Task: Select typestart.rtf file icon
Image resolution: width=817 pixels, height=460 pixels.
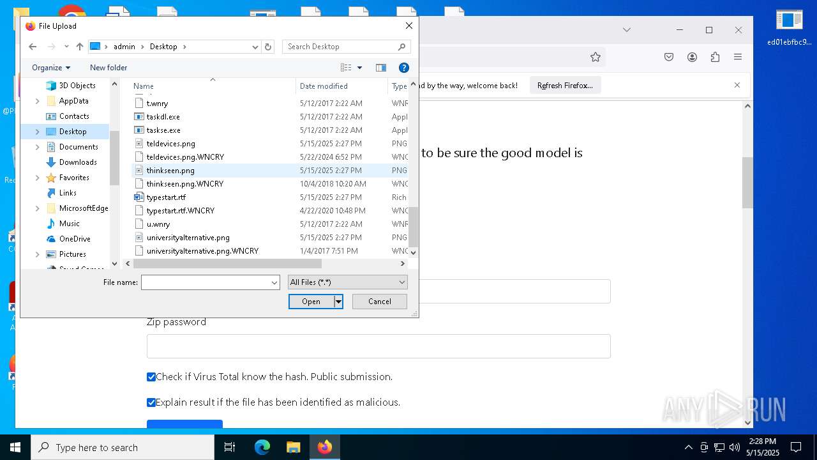Action: click(139, 197)
